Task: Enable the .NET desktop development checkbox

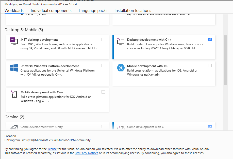Action: click(x=103, y=39)
